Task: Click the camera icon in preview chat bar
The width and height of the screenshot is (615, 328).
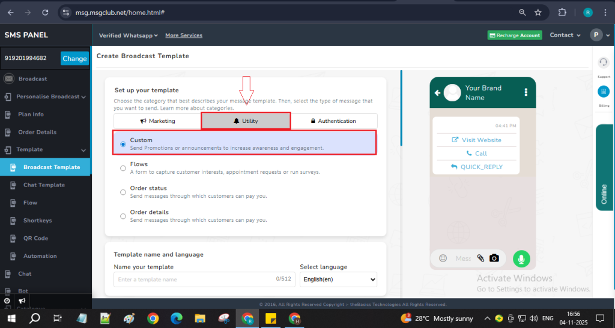Action: (x=494, y=258)
